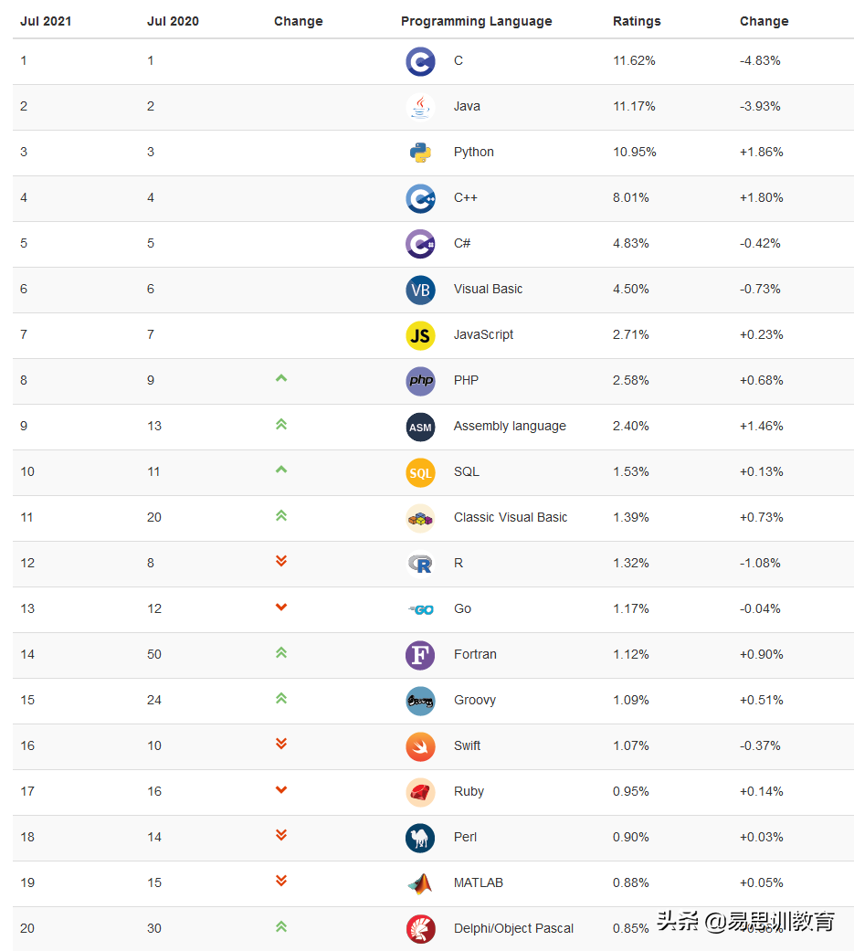The image size is (854, 951).
Task: Click the Ruby red gem icon
Action: [420, 792]
